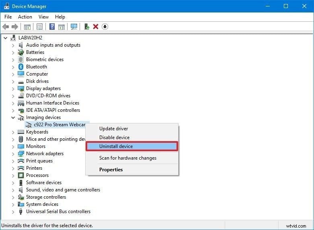
Task: Click the Universal Serial Bus controllers icon
Action: pos(21,212)
